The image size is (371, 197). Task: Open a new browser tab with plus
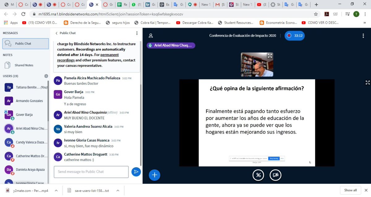316,5
